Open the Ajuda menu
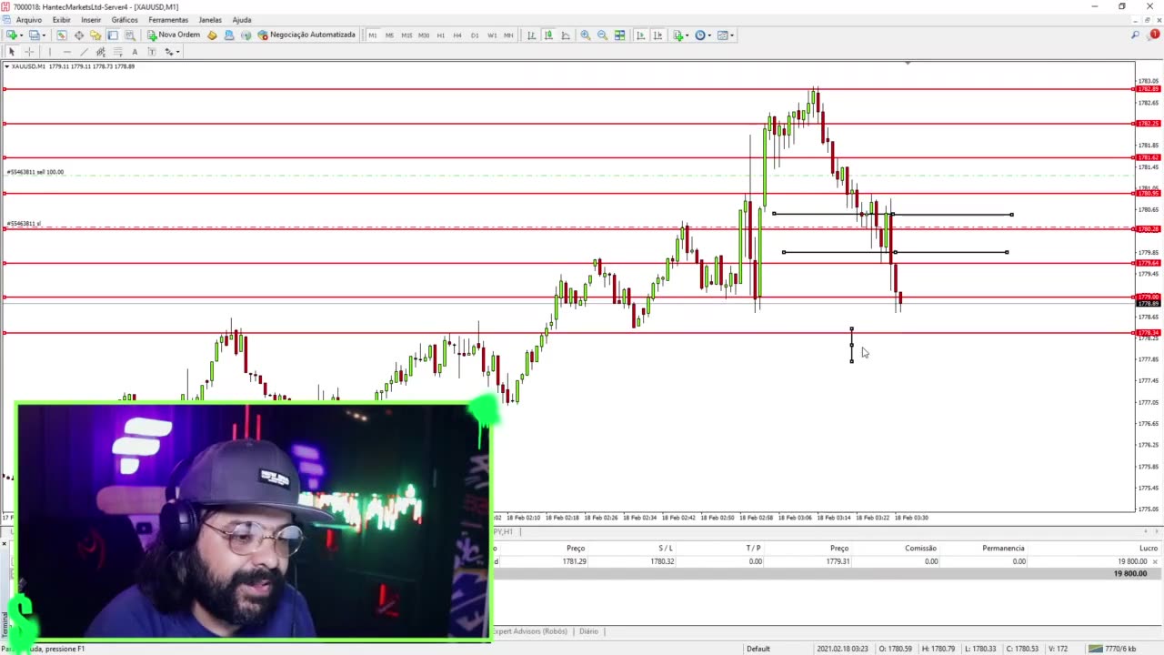The width and height of the screenshot is (1164, 655). pyautogui.click(x=242, y=19)
